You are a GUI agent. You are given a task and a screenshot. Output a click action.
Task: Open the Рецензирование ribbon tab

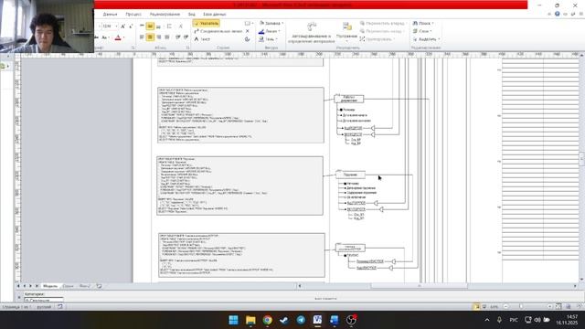(165, 15)
